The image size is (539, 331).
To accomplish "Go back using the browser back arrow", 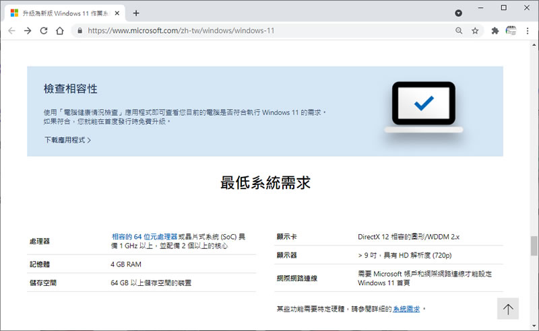I will tap(11, 31).
